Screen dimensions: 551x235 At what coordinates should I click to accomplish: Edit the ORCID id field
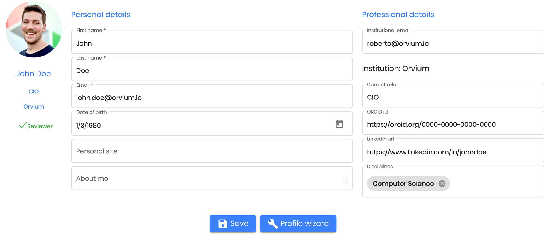coord(453,123)
